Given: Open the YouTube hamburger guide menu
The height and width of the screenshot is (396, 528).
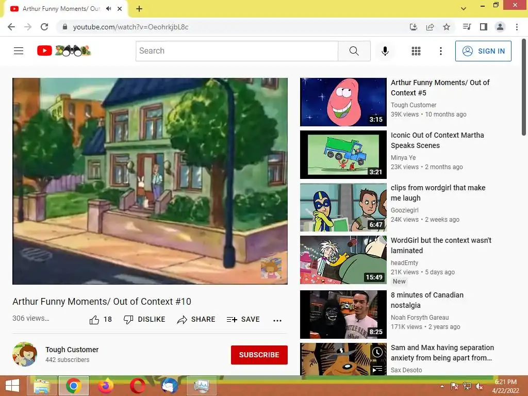Looking at the screenshot, I should pos(19,51).
